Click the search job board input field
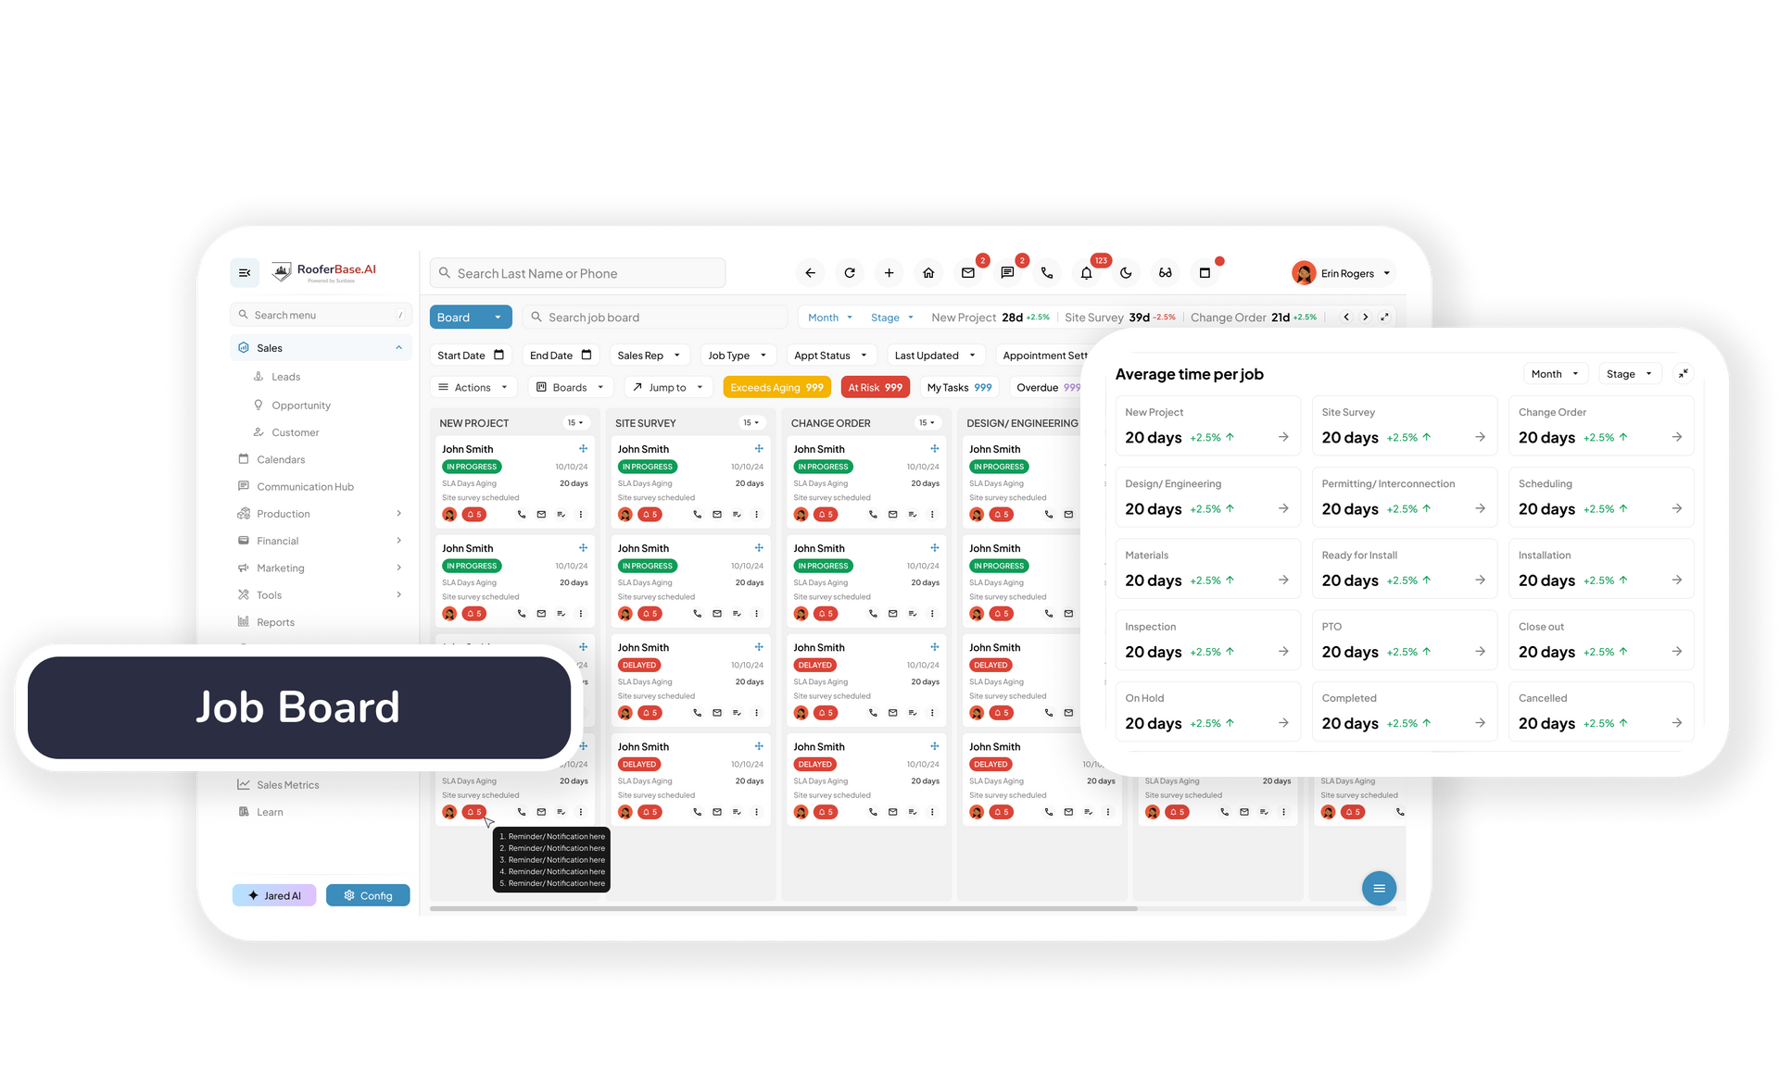1779x1086 pixels. coord(648,317)
